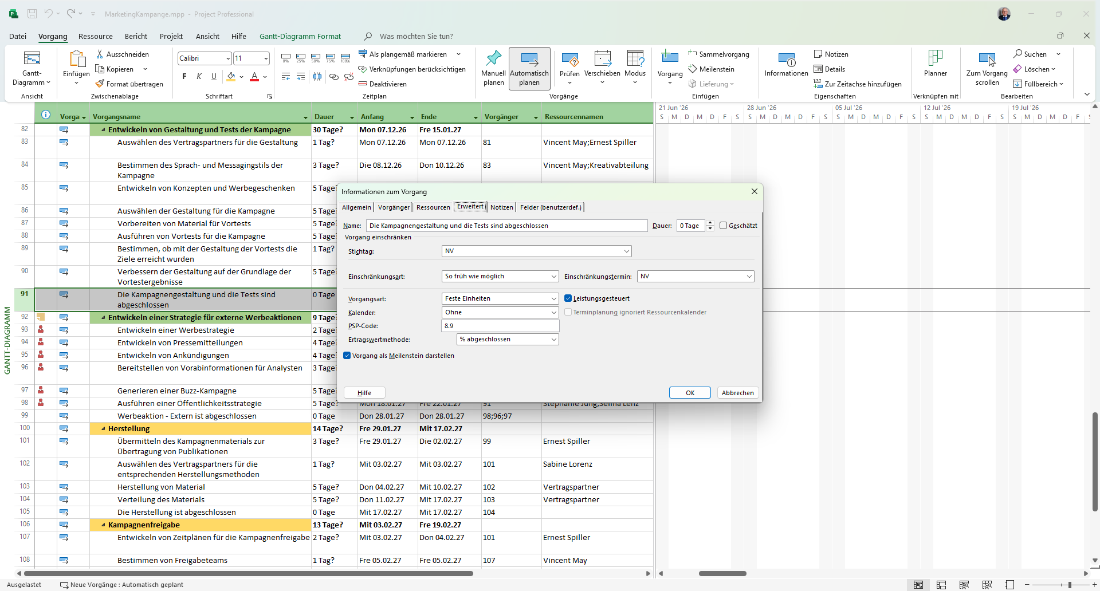The height and width of the screenshot is (591, 1100).
Task: Switch to the Vorgänger dialog tab
Action: 394,207
